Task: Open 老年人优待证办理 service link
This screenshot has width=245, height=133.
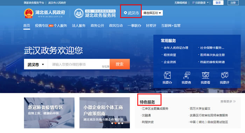Action: click(176, 48)
